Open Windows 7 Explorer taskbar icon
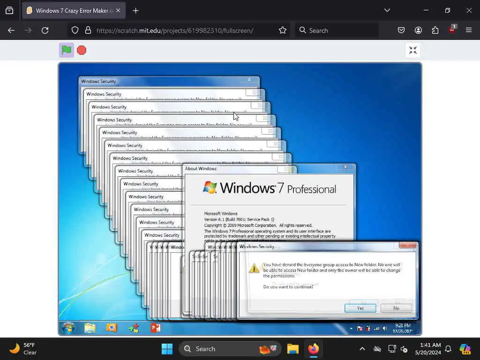The height and width of the screenshot is (360, 480). click(x=90, y=328)
